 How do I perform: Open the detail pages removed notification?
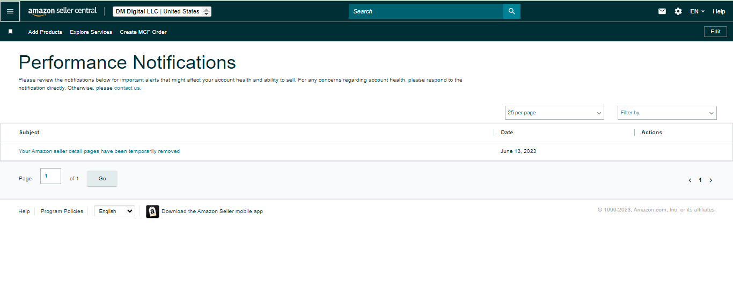coord(99,151)
